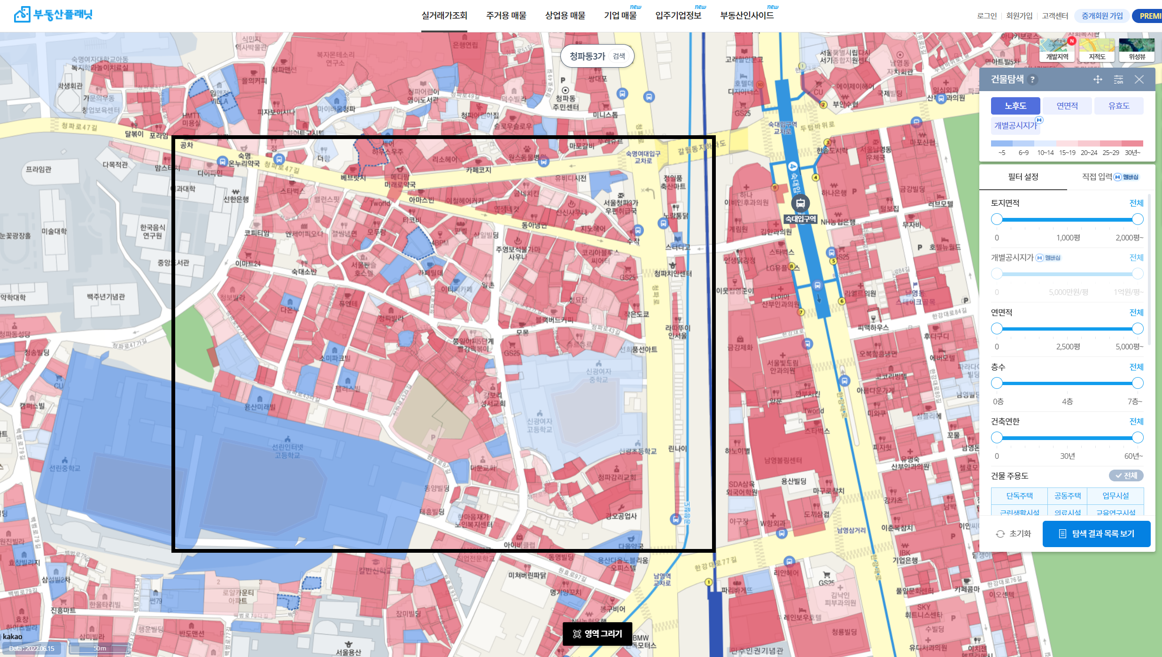Click the subway exit 7 marker

(801, 312)
